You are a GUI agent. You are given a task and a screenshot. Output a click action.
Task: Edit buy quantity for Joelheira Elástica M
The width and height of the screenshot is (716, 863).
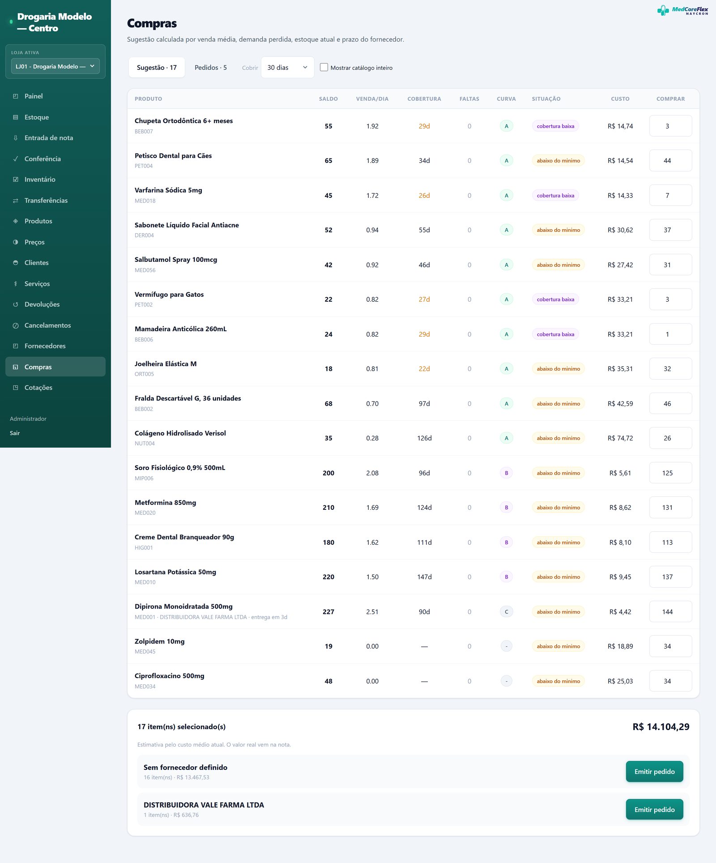[x=670, y=369]
